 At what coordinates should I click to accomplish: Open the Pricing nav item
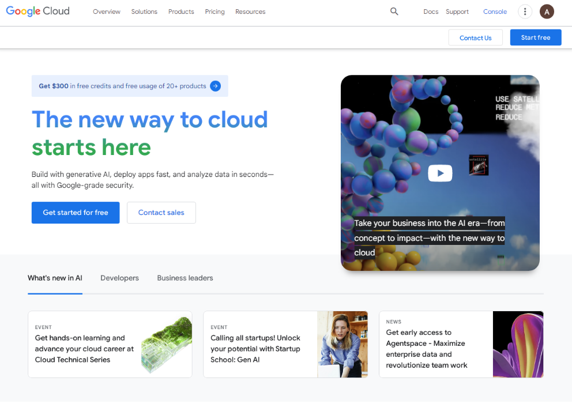[215, 12]
